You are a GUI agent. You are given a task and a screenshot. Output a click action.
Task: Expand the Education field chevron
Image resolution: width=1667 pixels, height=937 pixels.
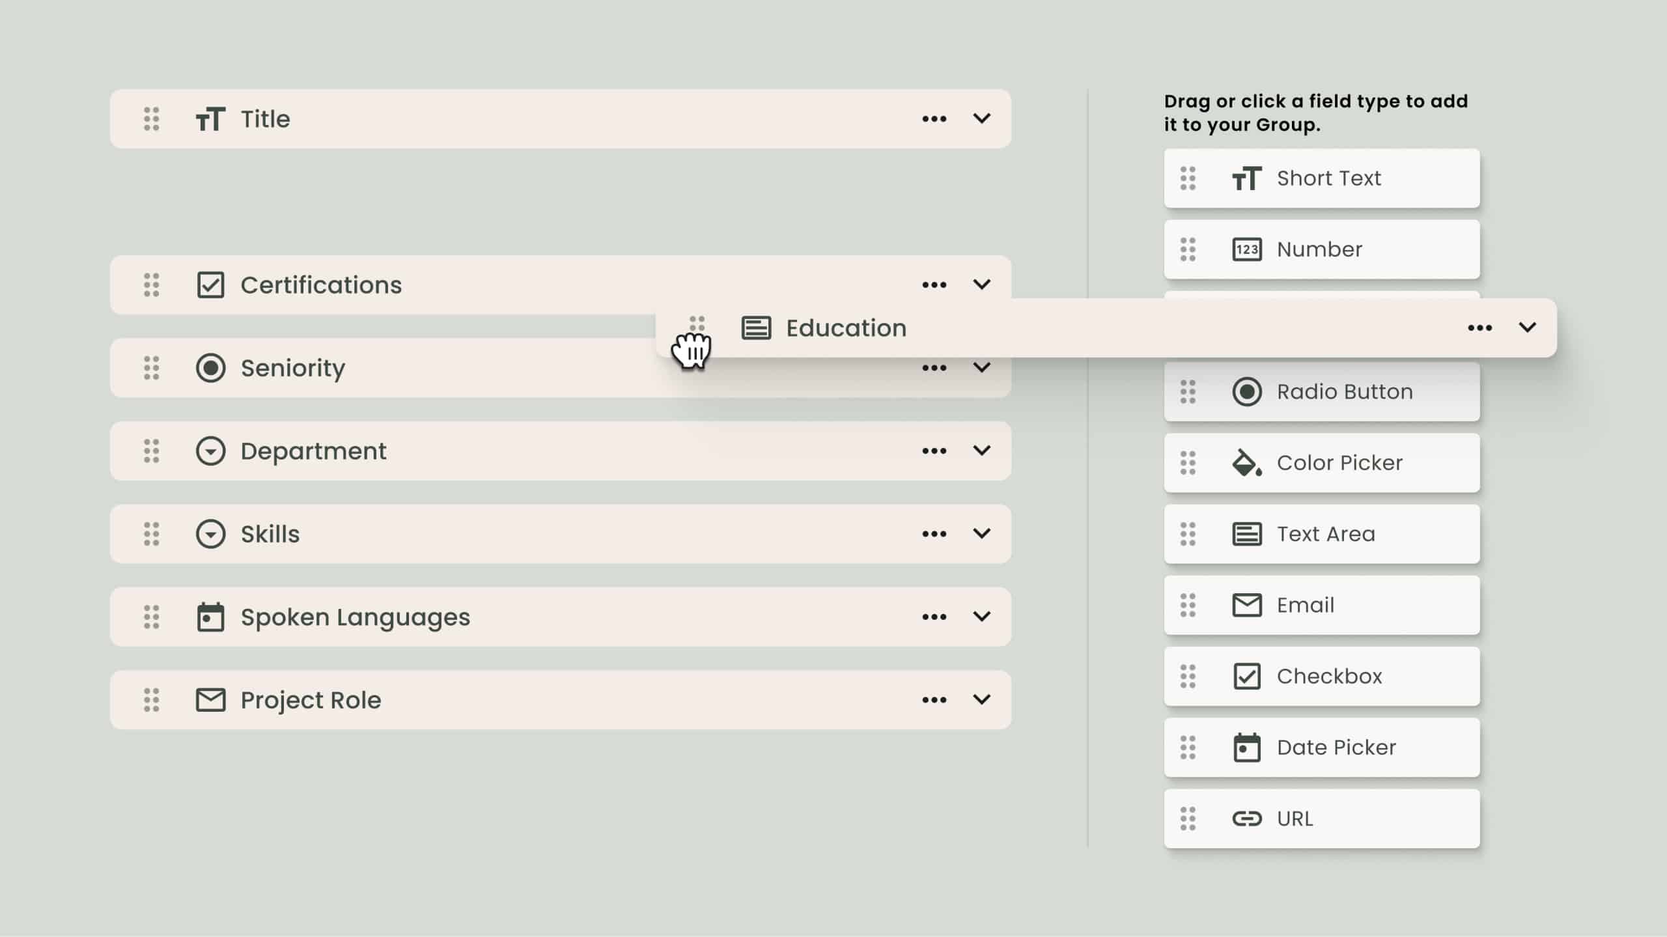1527,328
